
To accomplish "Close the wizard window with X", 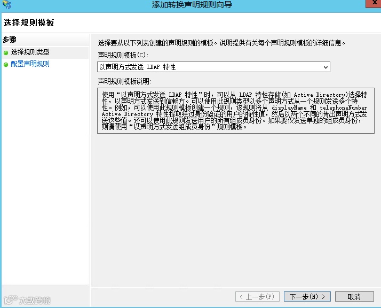I will tap(374, 3).
